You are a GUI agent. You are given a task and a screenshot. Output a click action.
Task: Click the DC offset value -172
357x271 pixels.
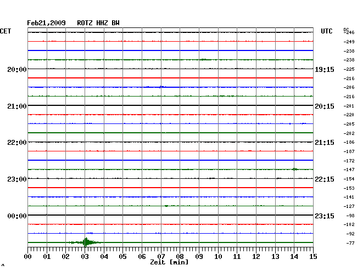click(x=349, y=161)
